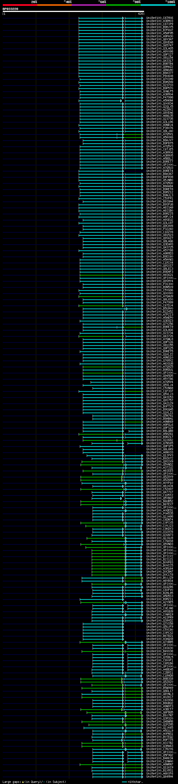178x784 pixels.
Task: Open hit UniRef100_A9PA30
Action: click(159, 36)
